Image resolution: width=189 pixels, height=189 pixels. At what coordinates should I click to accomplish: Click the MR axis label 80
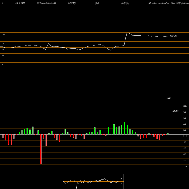(x=184, y=112)
